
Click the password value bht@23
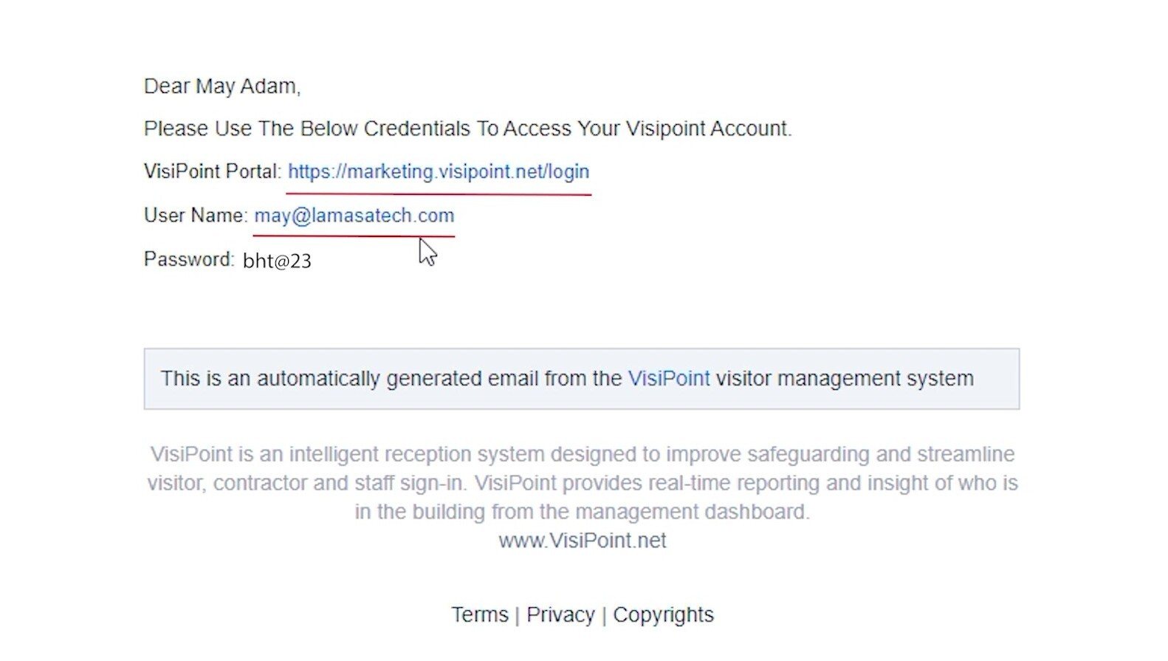coord(277,261)
